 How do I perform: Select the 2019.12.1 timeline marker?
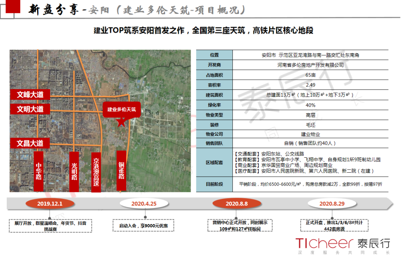point(50,204)
